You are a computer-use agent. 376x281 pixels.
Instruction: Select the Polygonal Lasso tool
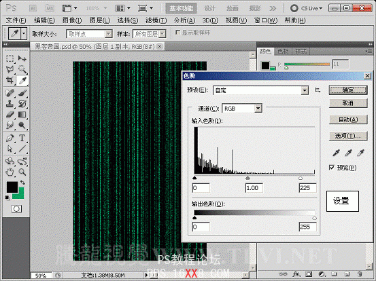tap(10, 69)
